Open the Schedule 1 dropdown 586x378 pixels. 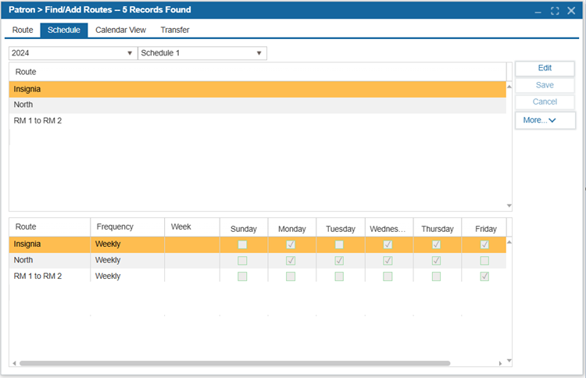202,53
